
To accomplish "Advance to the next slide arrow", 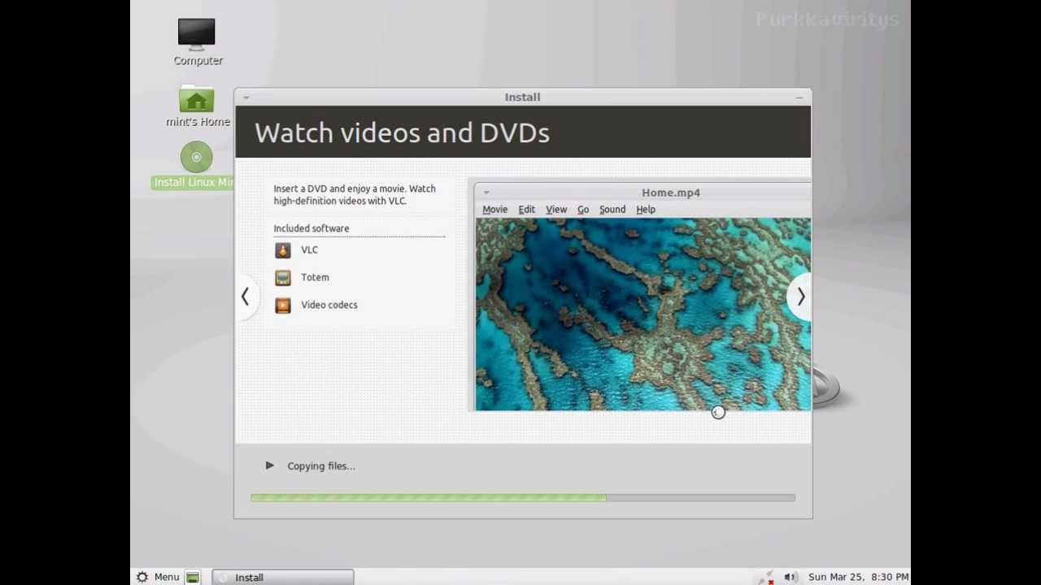I will [x=800, y=297].
